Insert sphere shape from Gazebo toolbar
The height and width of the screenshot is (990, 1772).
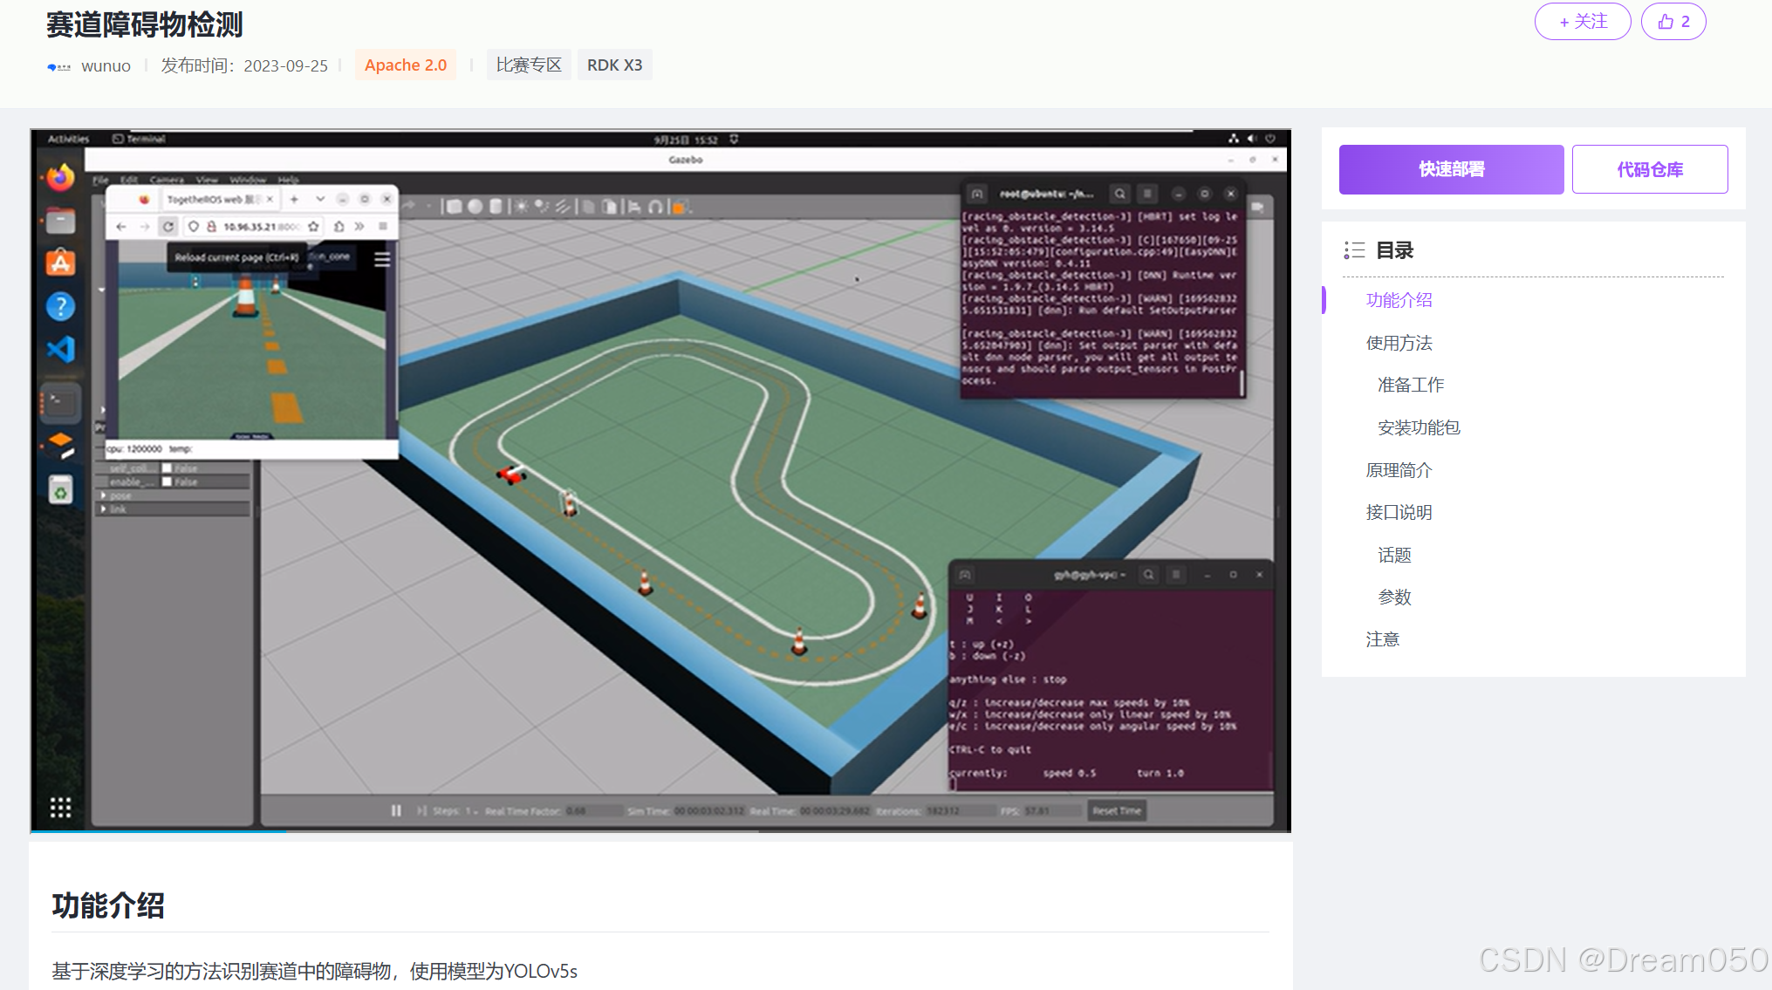(x=475, y=207)
